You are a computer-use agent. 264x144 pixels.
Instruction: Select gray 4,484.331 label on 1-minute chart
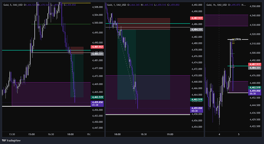[x=197, y=29]
